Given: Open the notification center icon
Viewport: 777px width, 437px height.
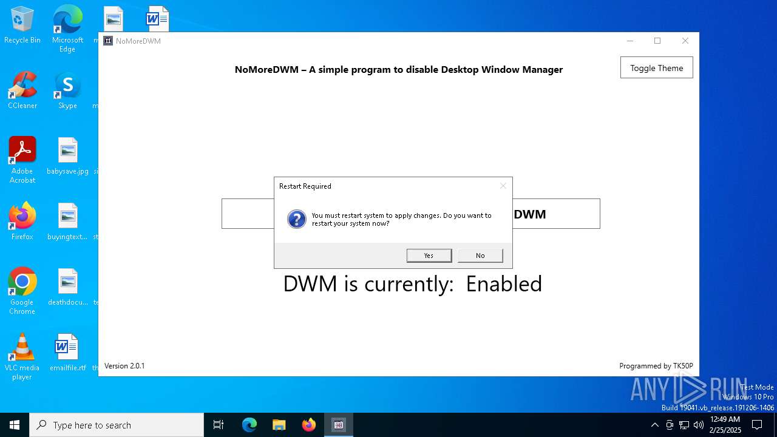Looking at the screenshot, I should coord(757,425).
